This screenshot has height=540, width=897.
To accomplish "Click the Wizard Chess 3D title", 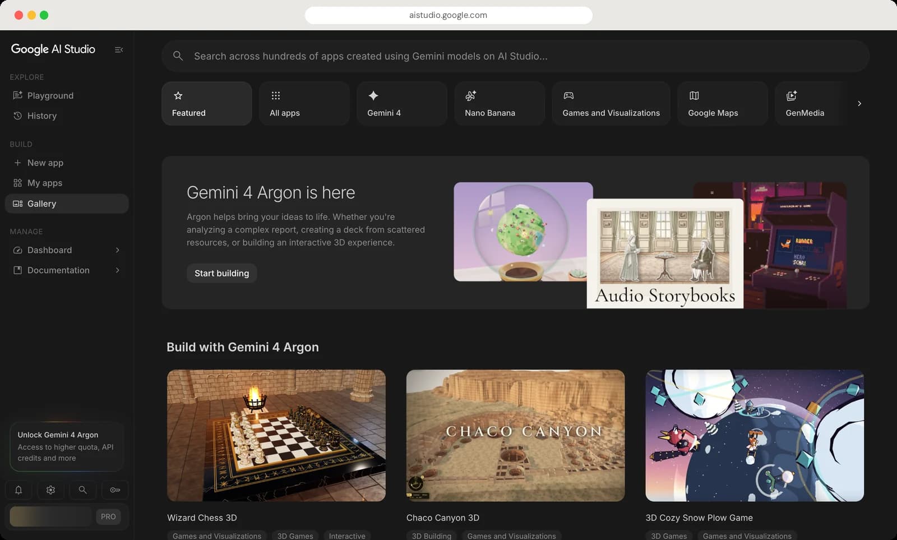I will click(x=202, y=518).
